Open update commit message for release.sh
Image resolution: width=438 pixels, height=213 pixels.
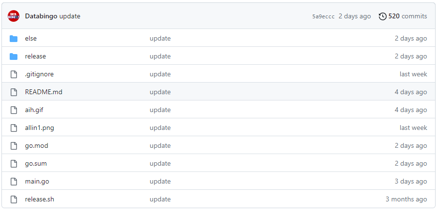coord(160,199)
